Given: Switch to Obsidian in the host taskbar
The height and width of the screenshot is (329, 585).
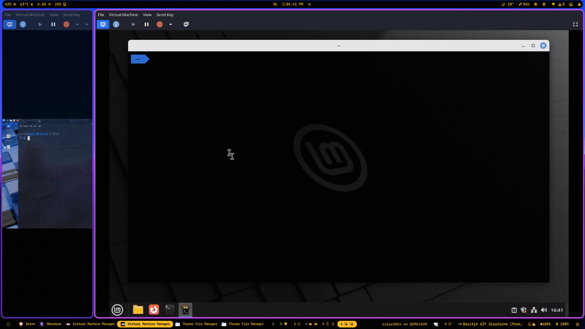Looking at the screenshot, I should tap(50, 324).
